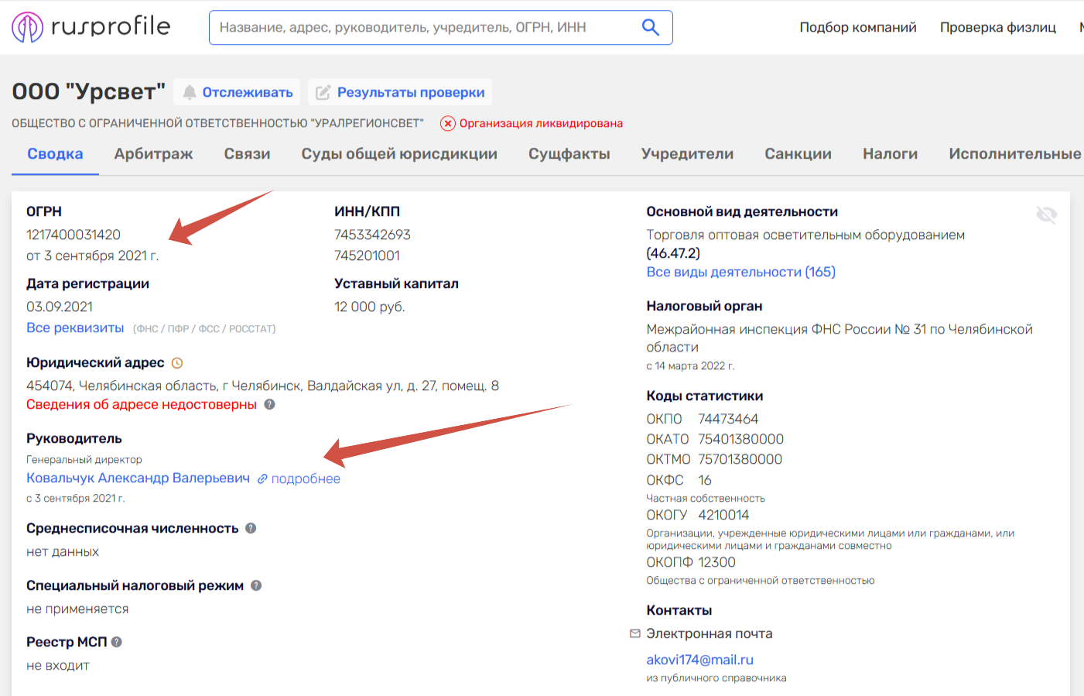Click the search magnifier icon
The width and height of the screenshot is (1084, 696).
click(651, 27)
